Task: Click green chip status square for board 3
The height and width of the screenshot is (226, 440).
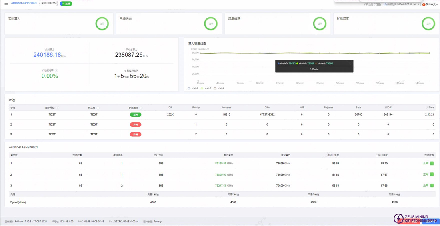Action: pyautogui.click(x=432, y=185)
